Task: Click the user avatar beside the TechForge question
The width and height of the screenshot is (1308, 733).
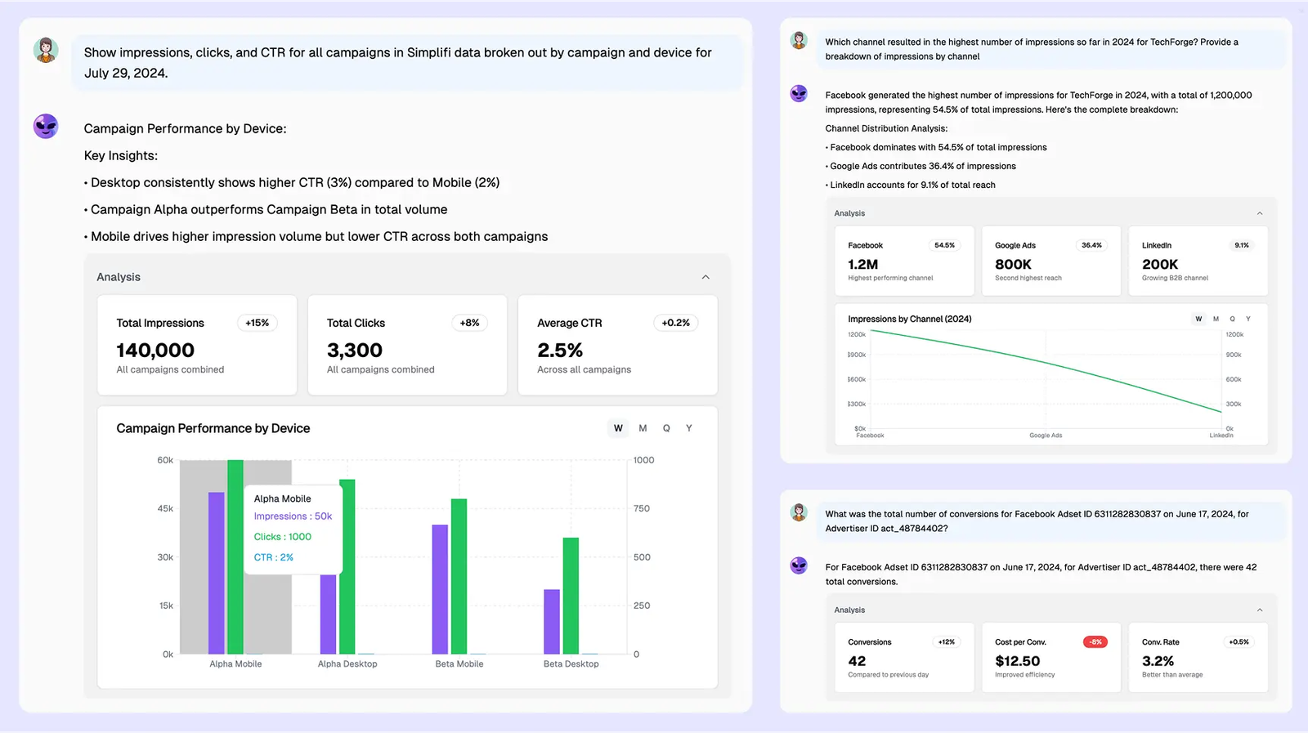Action: pos(799,40)
